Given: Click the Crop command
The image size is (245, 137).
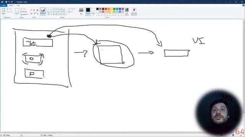Looking at the screenshot, I should [23, 9].
